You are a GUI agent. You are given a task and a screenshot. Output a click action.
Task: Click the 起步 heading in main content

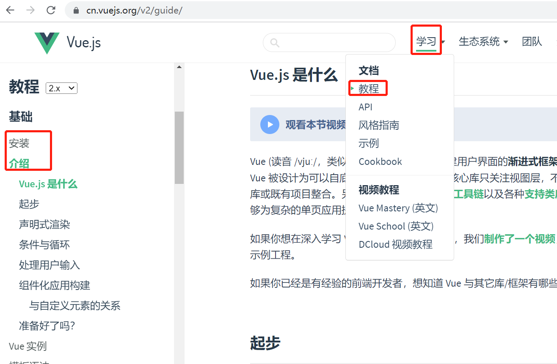pyautogui.click(x=265, y=343)
